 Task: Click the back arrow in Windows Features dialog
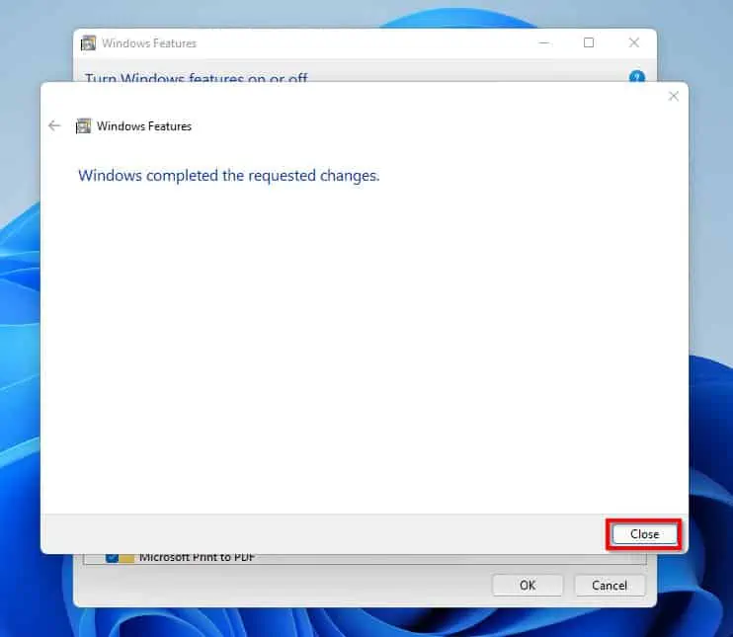coord(54,125)
